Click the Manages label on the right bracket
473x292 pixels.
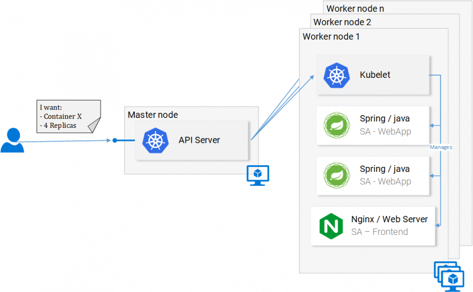(441, 147)
